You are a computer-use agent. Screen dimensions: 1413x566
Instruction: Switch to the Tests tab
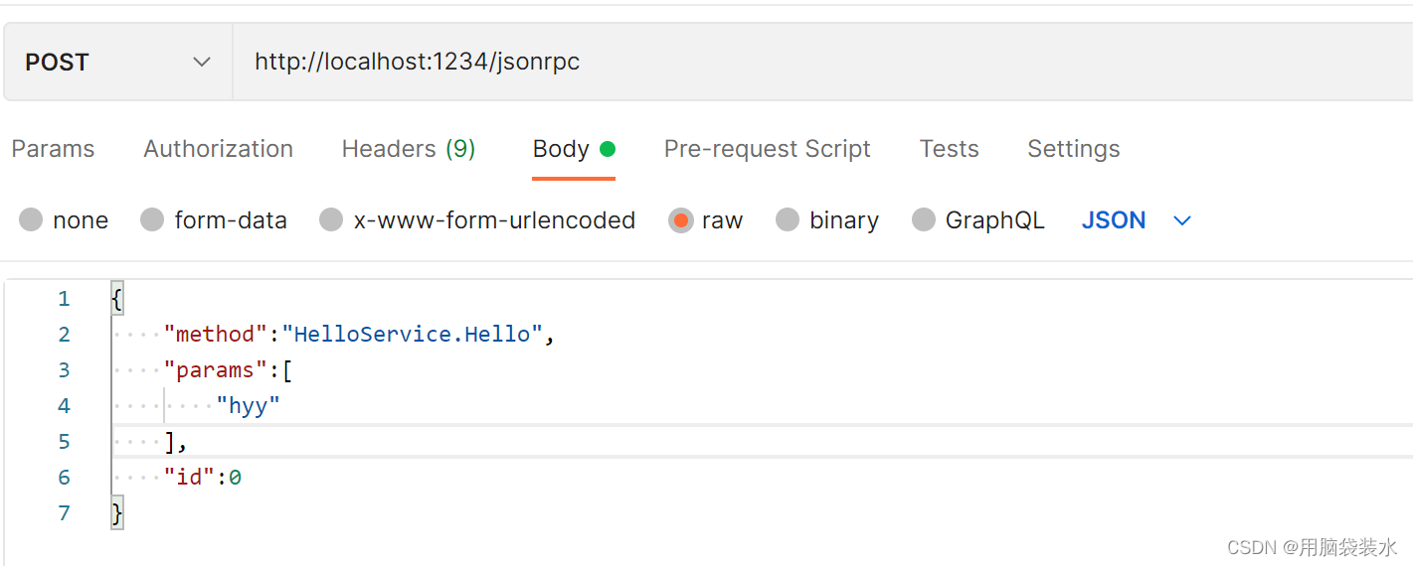click(x=949, y=149)
